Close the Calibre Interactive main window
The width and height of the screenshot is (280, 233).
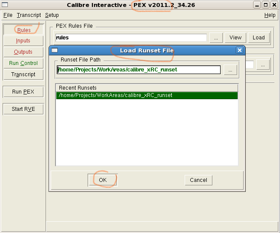click(x=274, y=5)
